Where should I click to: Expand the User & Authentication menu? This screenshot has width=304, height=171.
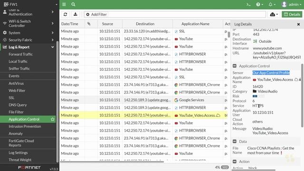[x=28, y=12]
